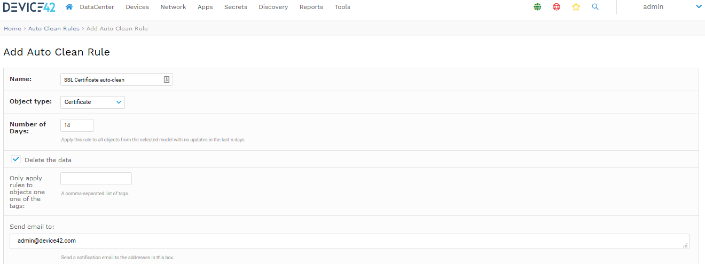Open the Secrets menu
This screenshot has width=705, height=264.
coord(236,7)
